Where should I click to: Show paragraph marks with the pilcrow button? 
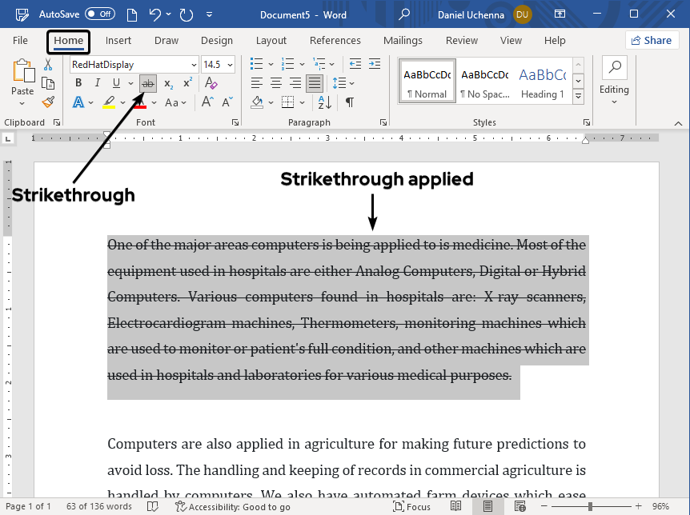click(349, 102)
